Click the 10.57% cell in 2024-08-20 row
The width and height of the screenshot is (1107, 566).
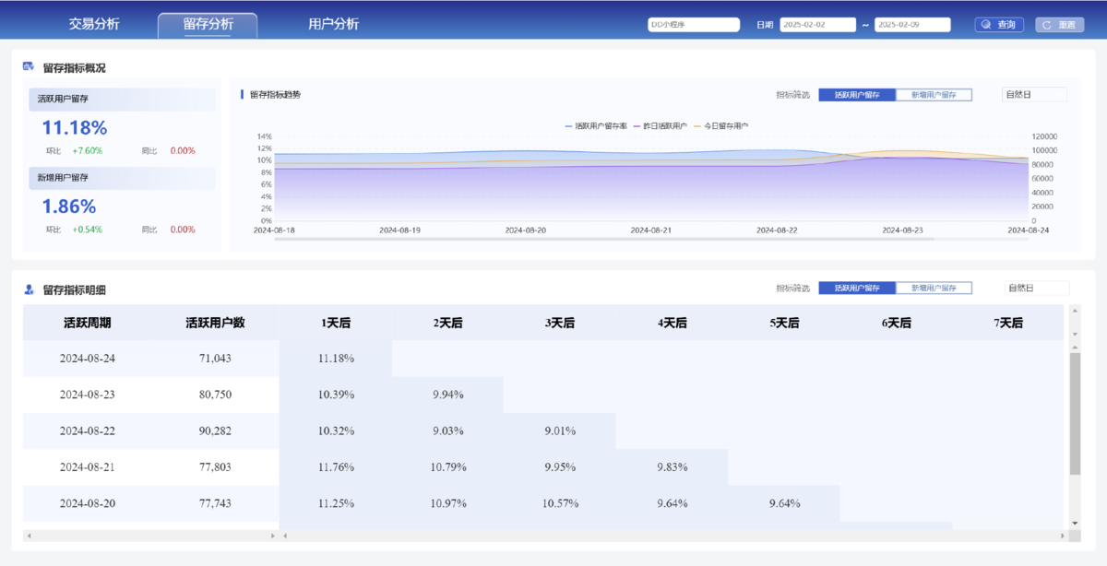click(560, 503)
